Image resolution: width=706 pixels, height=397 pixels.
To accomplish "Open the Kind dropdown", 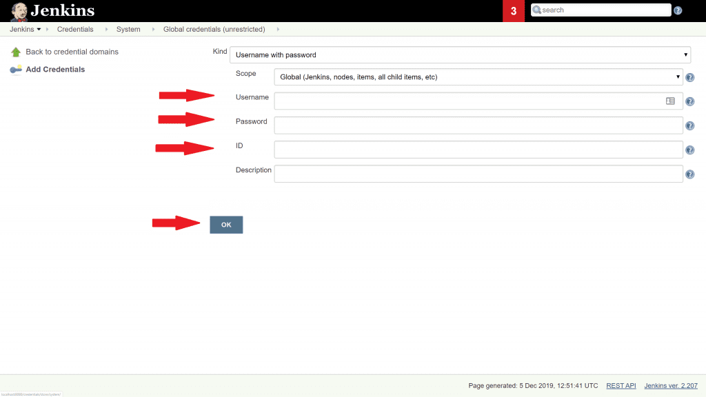I will pos(460,55).
